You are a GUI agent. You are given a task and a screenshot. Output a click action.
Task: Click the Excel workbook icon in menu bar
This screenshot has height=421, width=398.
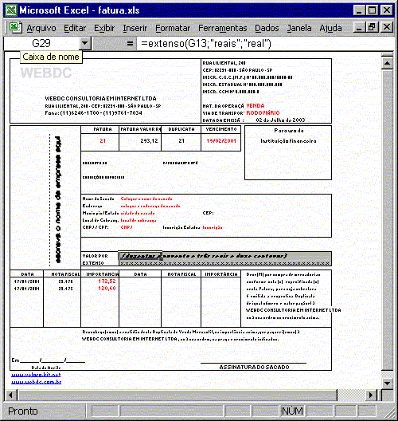click(15, 27)
